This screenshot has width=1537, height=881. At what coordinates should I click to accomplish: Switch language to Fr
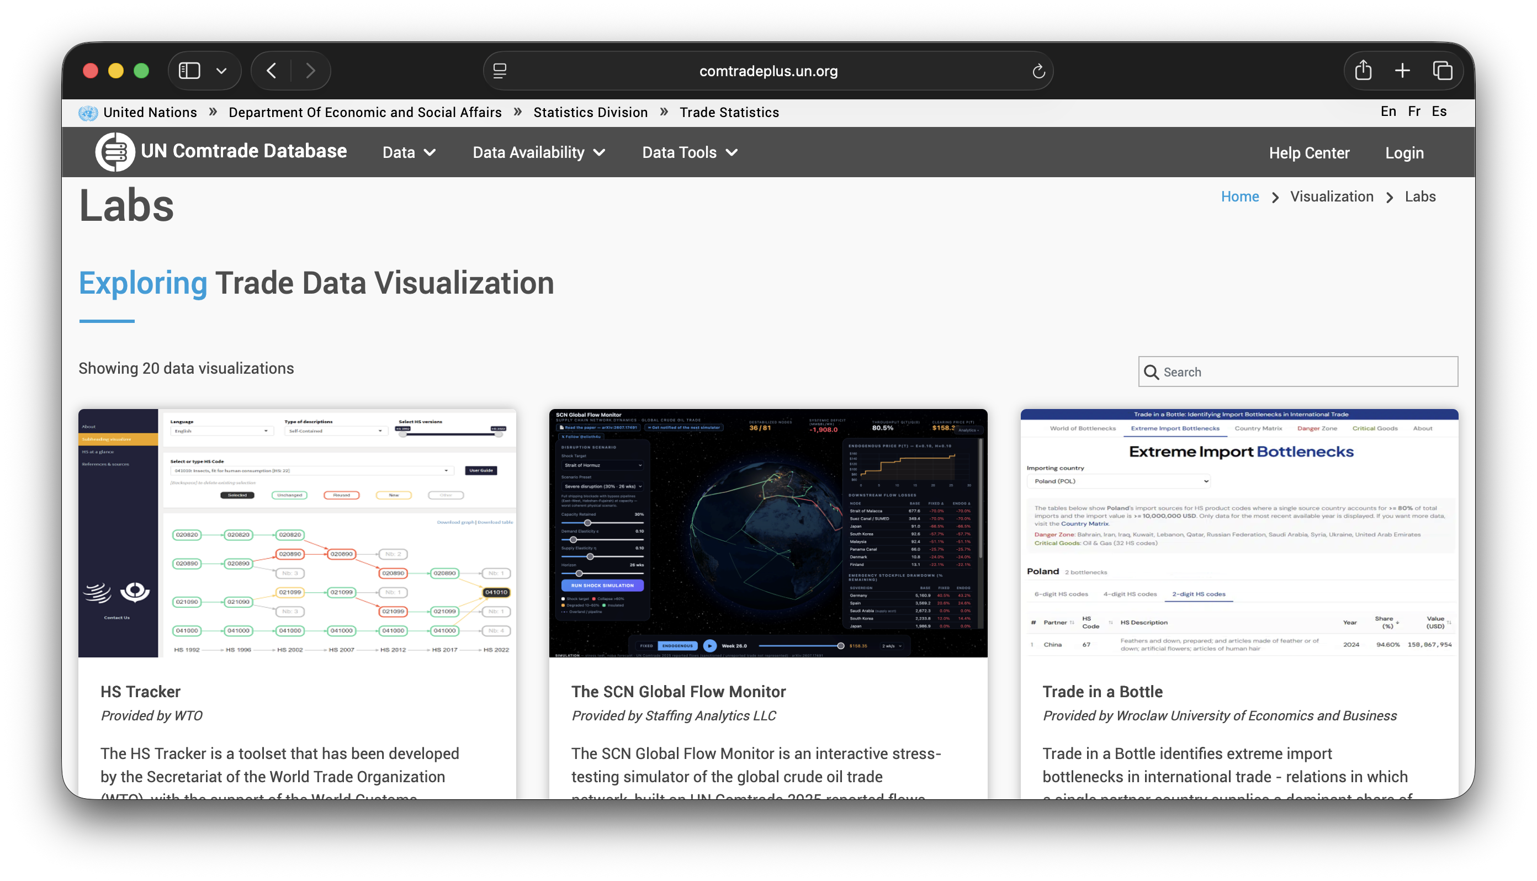(x=1414, y=112)
